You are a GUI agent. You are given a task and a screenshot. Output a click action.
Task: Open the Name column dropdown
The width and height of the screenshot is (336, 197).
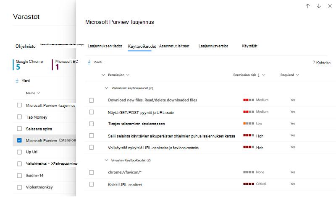(x=38, y=93)
